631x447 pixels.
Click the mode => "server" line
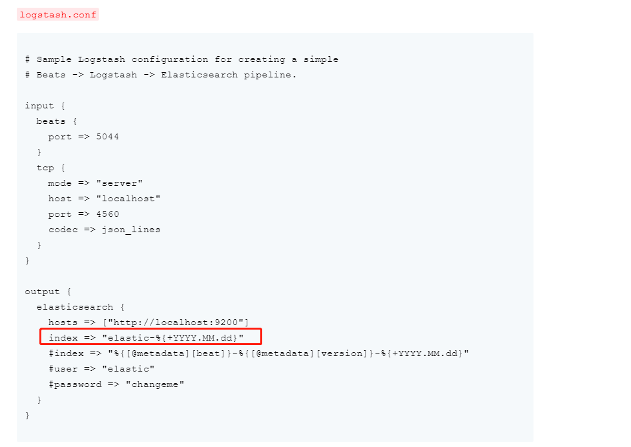pos(95,183)
